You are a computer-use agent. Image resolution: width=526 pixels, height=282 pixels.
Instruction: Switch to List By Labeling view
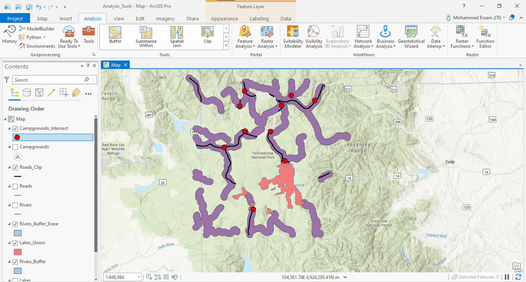coord(76,93)
